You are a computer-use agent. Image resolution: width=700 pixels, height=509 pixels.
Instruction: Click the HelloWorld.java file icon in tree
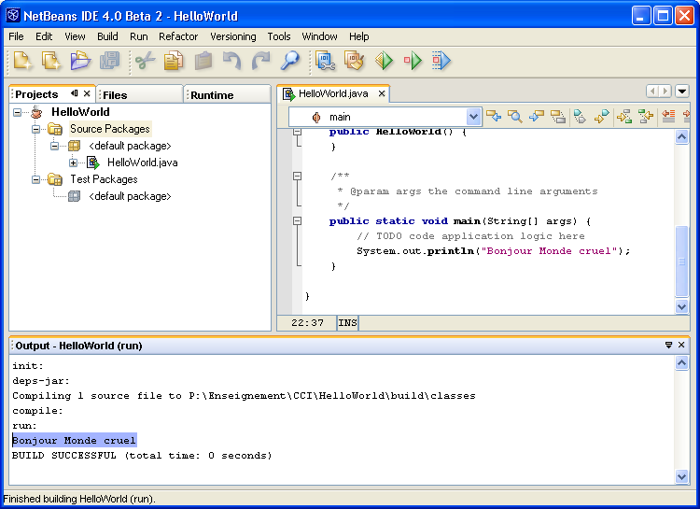tap(92, 163)
